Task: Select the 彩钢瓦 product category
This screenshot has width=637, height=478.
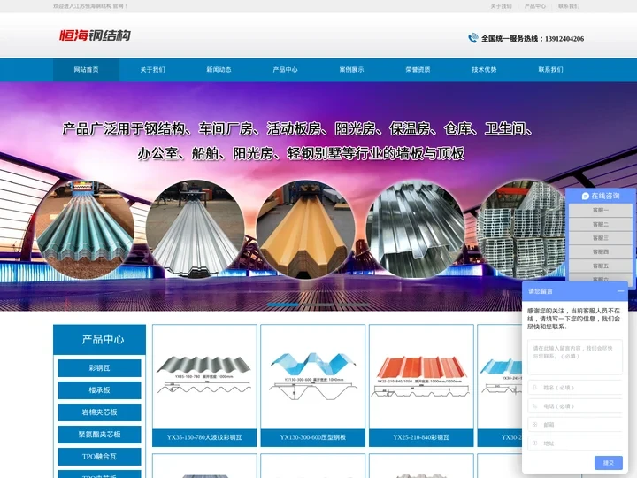Action: pos(99,368)
